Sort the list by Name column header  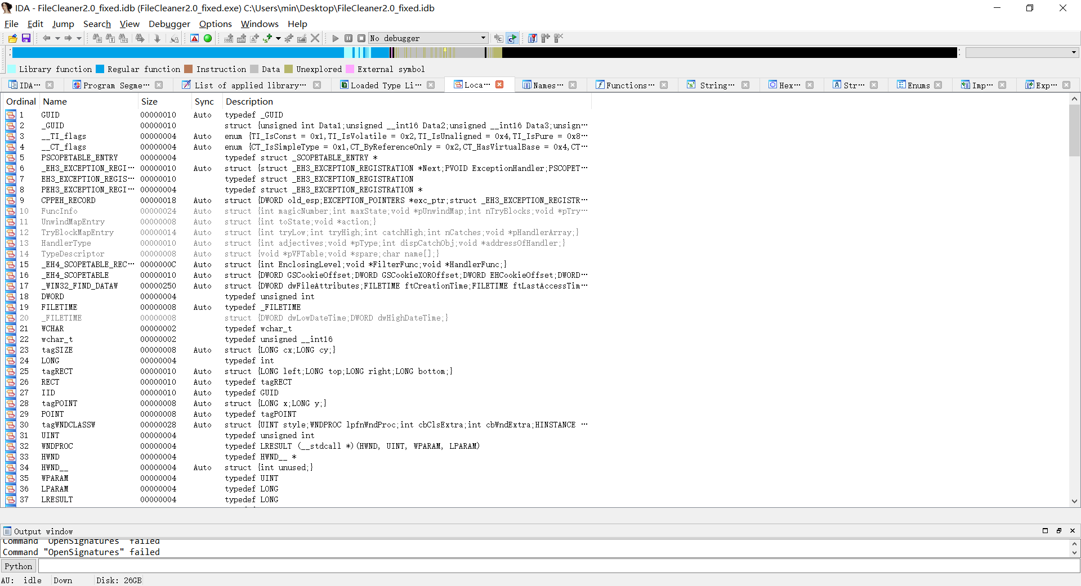pos(88,101)
